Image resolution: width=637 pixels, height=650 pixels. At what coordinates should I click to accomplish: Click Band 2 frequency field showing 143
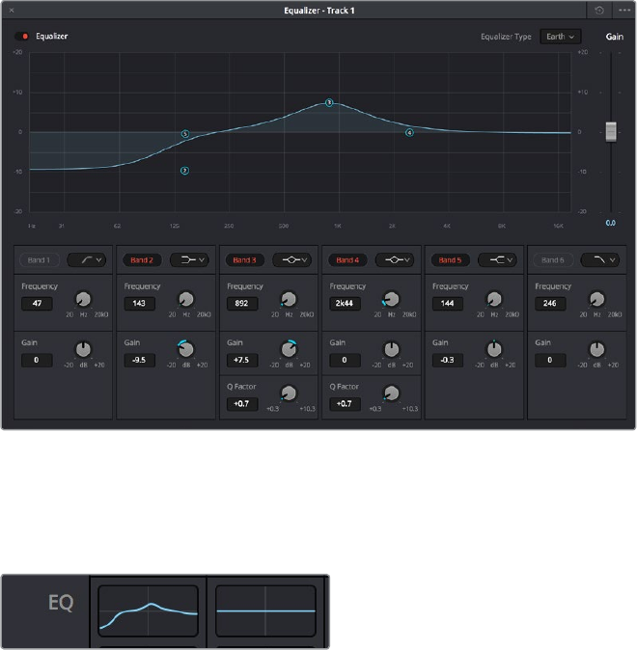tap(139, 304)
